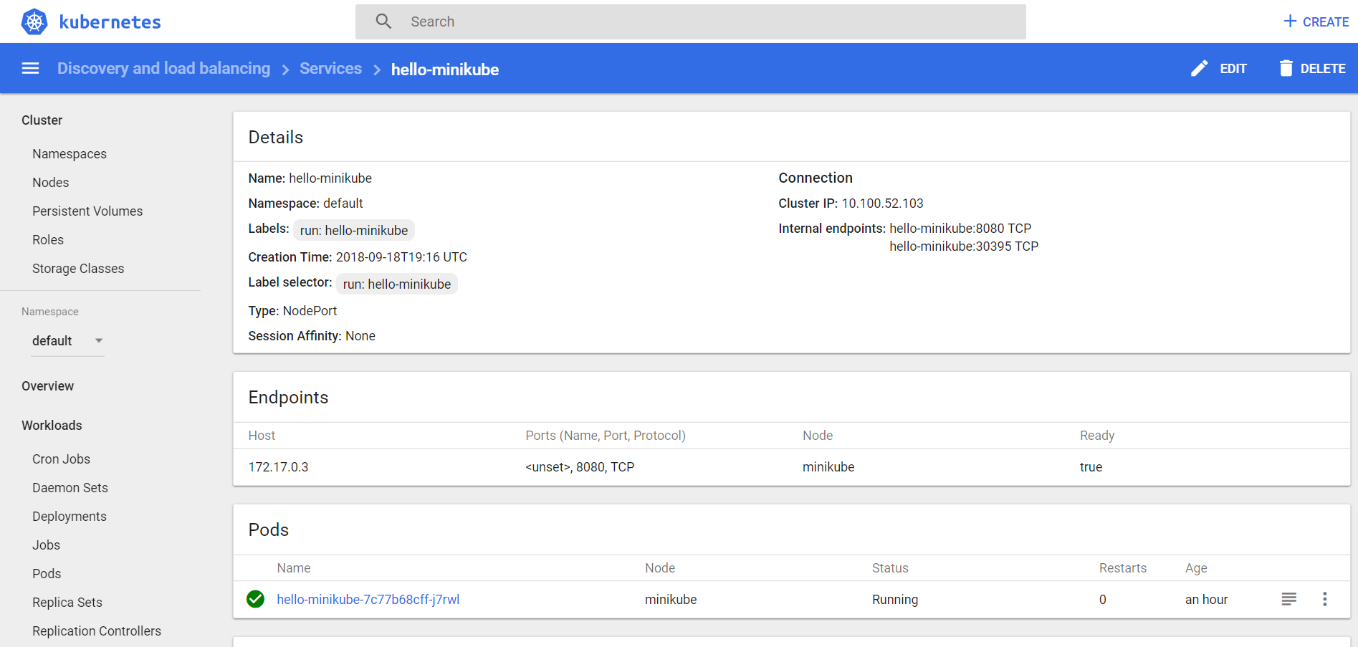The image size is (1358, 647).
Task: Click the Creation Time value
Action: [x=401, y=257]
